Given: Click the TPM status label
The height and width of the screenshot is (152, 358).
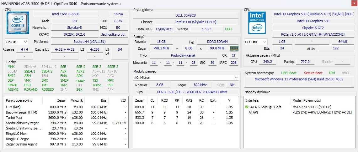Looking at the screenshot, I should point(332,73).
